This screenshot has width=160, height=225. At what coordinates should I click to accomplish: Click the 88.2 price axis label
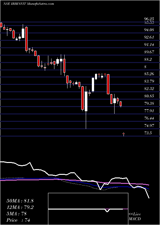(x=148, y=59)
